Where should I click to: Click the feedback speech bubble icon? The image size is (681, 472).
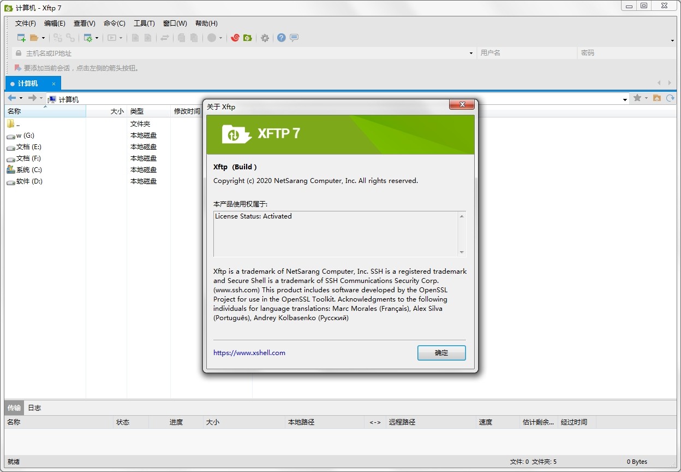(x=294, y=38)
